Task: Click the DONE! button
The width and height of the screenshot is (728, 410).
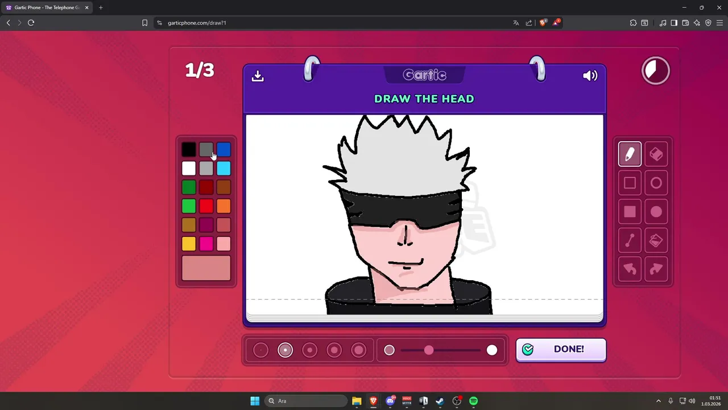Action: (561, 350)
